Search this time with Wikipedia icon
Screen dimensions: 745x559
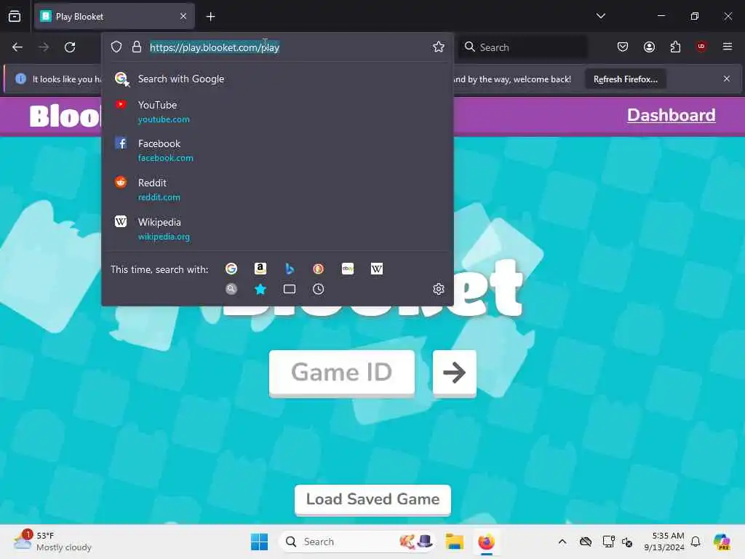[377, 269]
